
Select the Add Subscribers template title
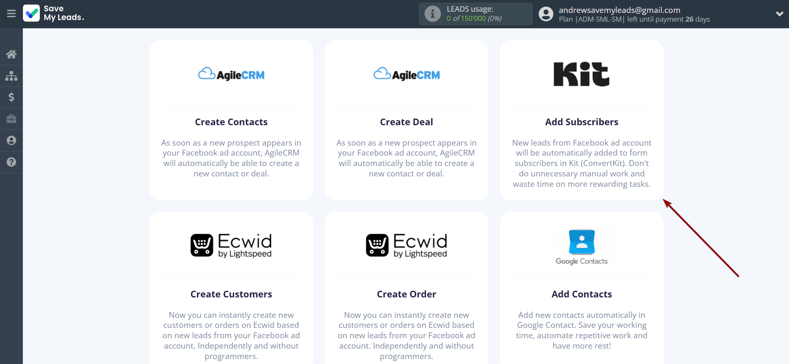582,122
